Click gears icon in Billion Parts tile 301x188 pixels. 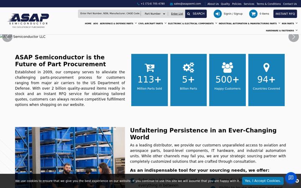tap(188, 68)
